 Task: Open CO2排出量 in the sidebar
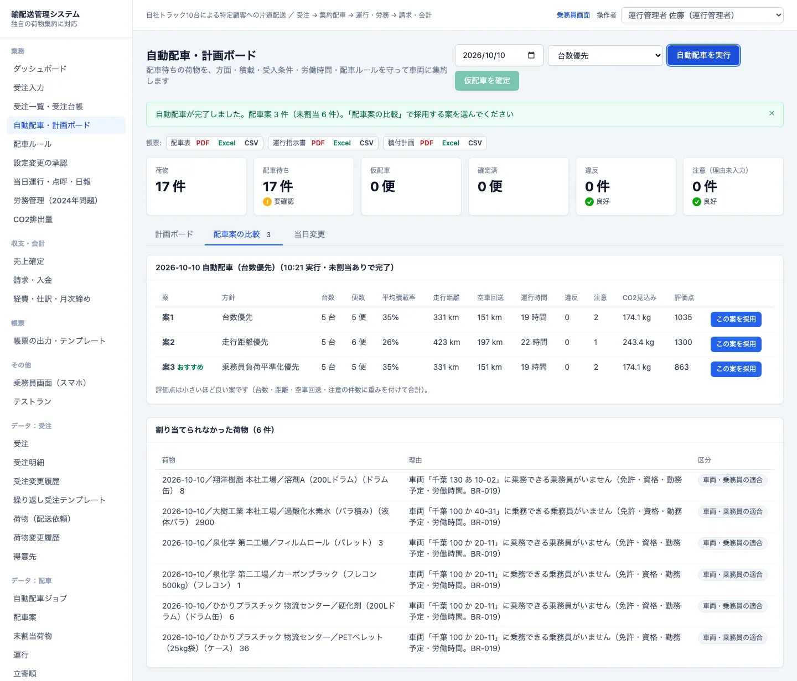tap(66, 219)
